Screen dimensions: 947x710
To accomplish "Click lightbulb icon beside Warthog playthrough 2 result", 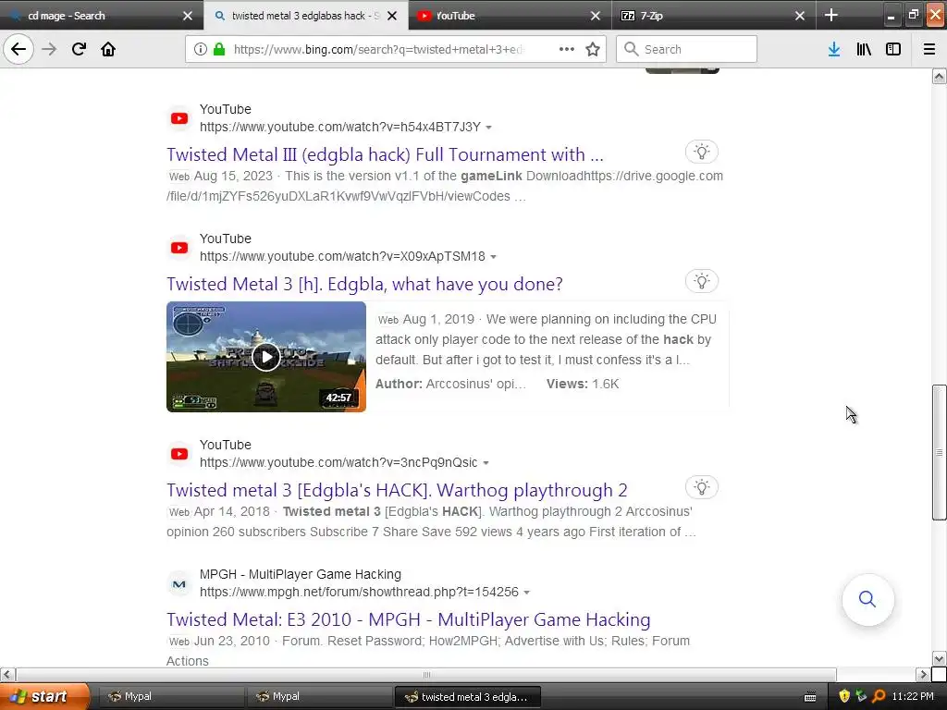I will [701, 487].
